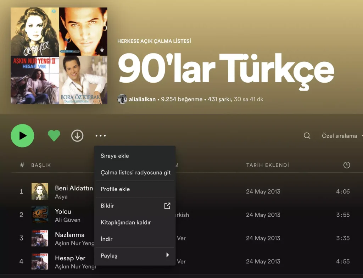Click the Nazlanma album thumbnail

(x=40, y=238)
